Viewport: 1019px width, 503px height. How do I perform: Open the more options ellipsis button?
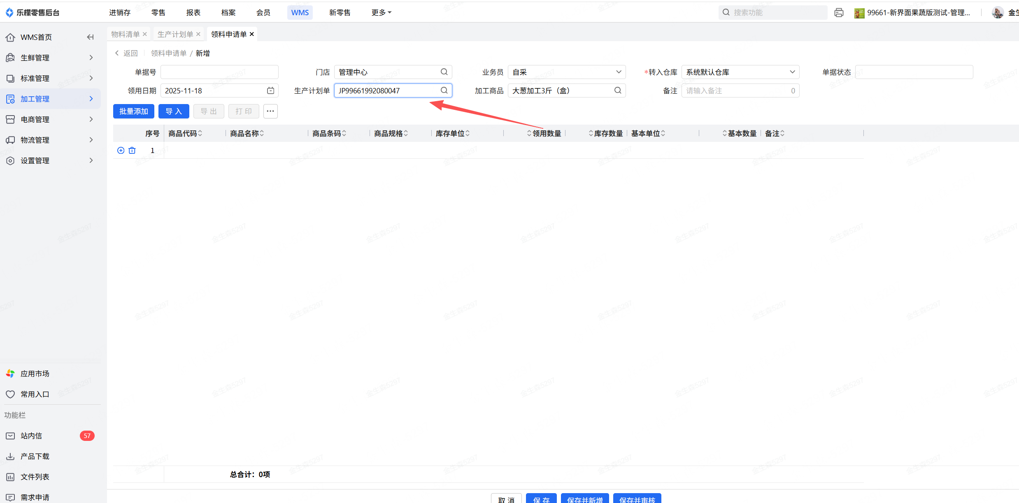270,111
